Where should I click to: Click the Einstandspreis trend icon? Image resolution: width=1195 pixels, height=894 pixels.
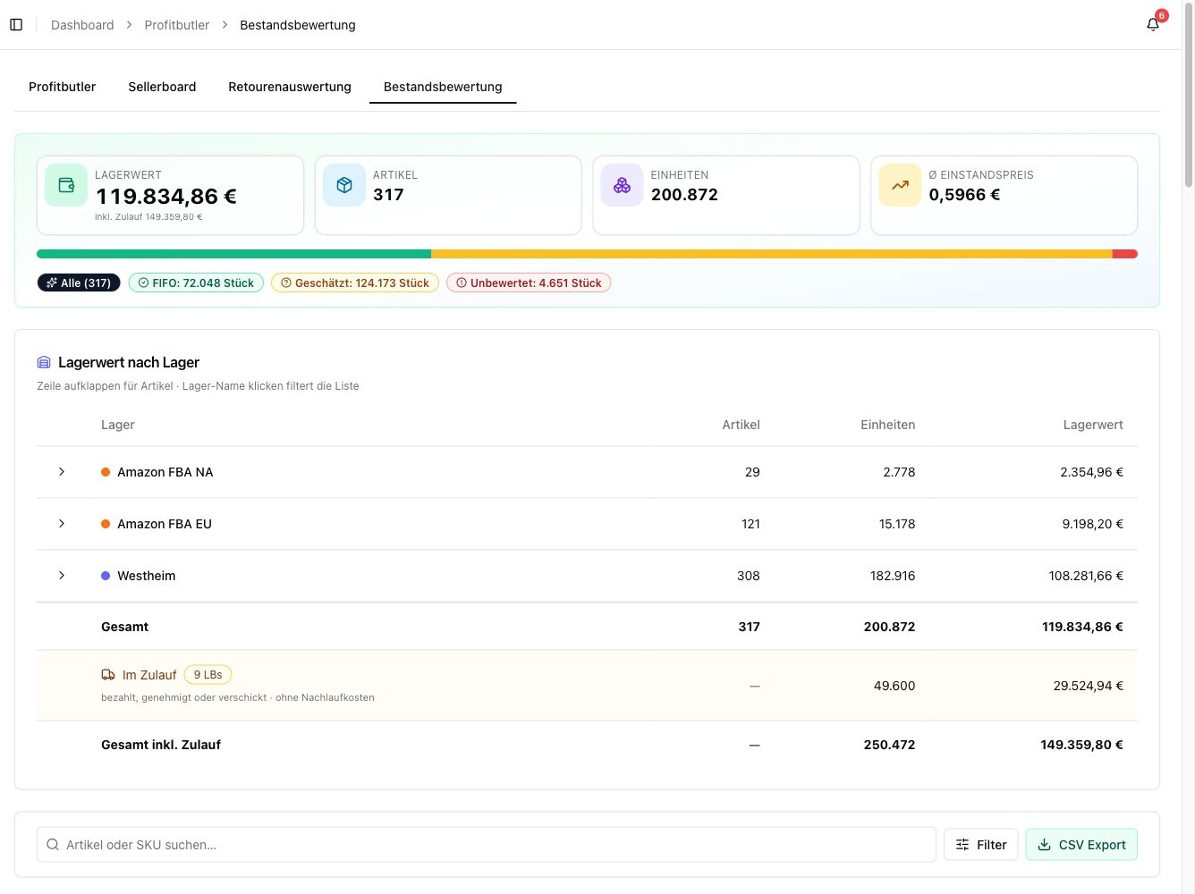(900, 185)
